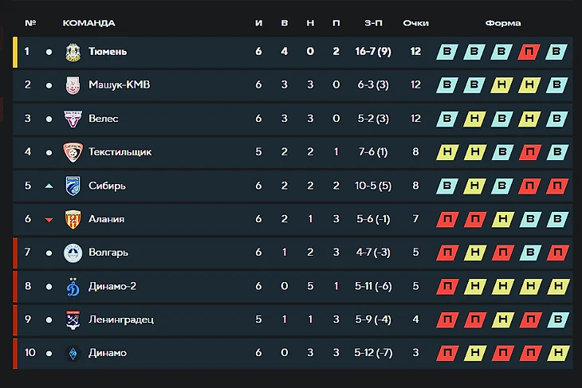The image size is (582, 388).
Task: Click Тюмень's red П form badge
Action: tap(529, 52)
